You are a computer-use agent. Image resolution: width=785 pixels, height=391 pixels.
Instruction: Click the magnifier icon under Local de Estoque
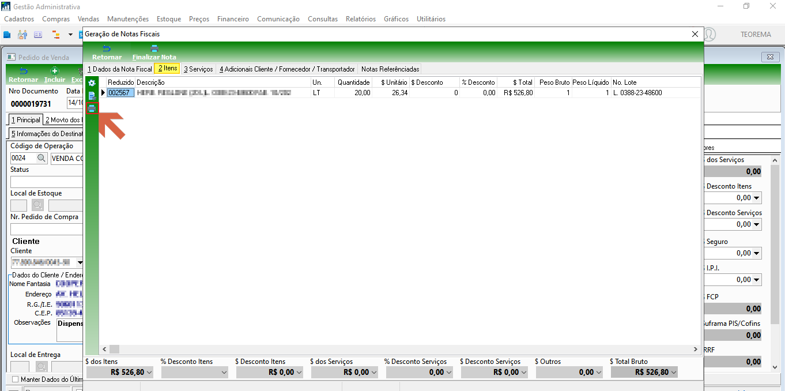(37, 205)
